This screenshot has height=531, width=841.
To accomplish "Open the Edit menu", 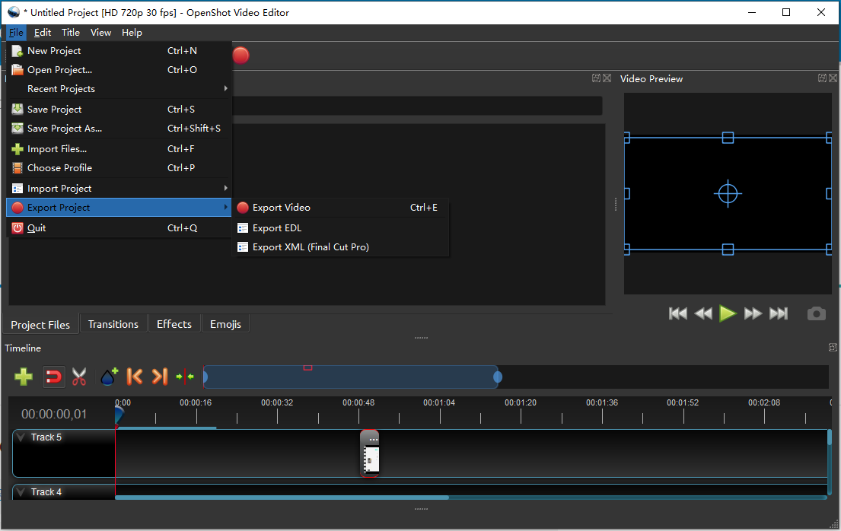I will tap(43, 32).
